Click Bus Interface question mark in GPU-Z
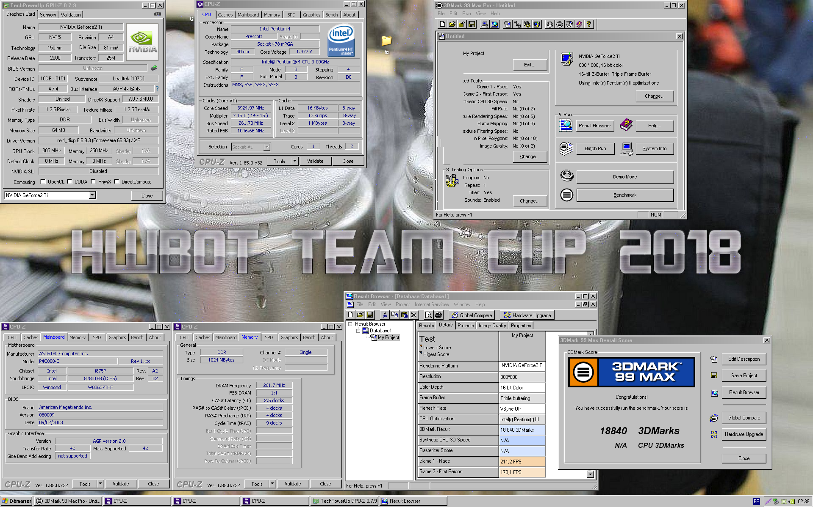The height and width of the screenshot is (507, 813). pos(157,89)
